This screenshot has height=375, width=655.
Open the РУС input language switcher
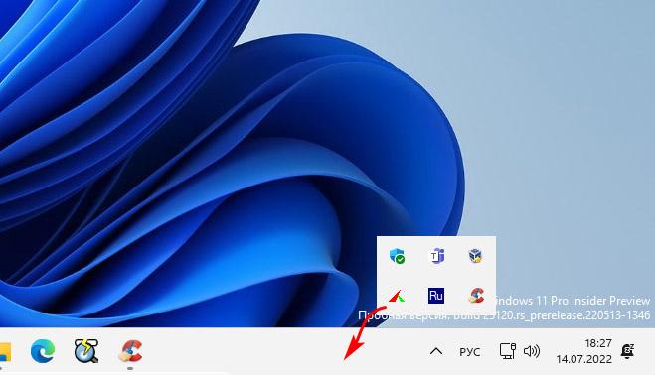(469, 352)
